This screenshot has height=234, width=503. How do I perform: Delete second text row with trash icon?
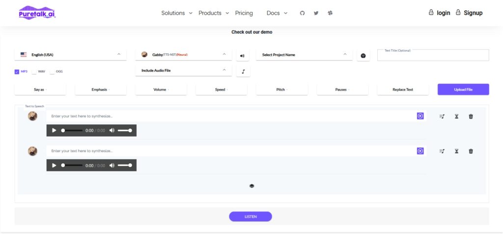[x=471, y=151]
